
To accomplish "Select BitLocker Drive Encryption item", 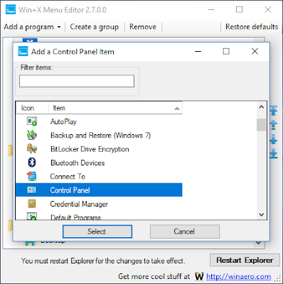I will (x=99, y=149).
